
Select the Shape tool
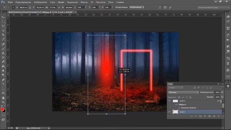(x=3, y=93)
